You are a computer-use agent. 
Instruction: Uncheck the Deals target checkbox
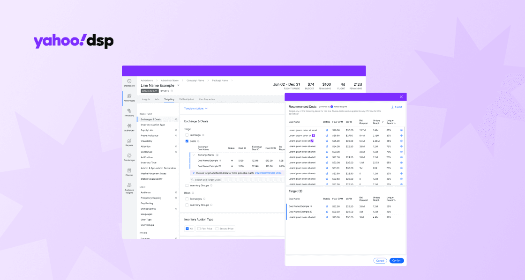coord(187,141)
